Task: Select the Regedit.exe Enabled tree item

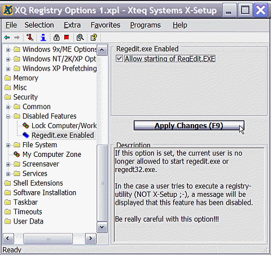Action: [x=63, y=135]
